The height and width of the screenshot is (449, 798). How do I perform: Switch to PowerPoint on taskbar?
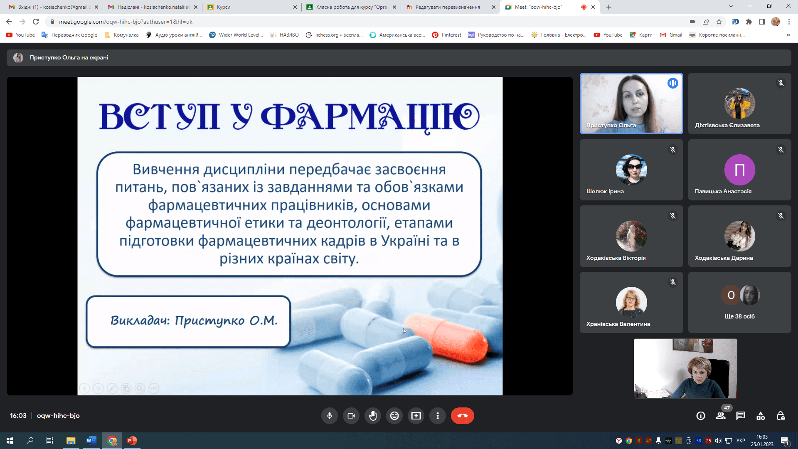[132, 441]
